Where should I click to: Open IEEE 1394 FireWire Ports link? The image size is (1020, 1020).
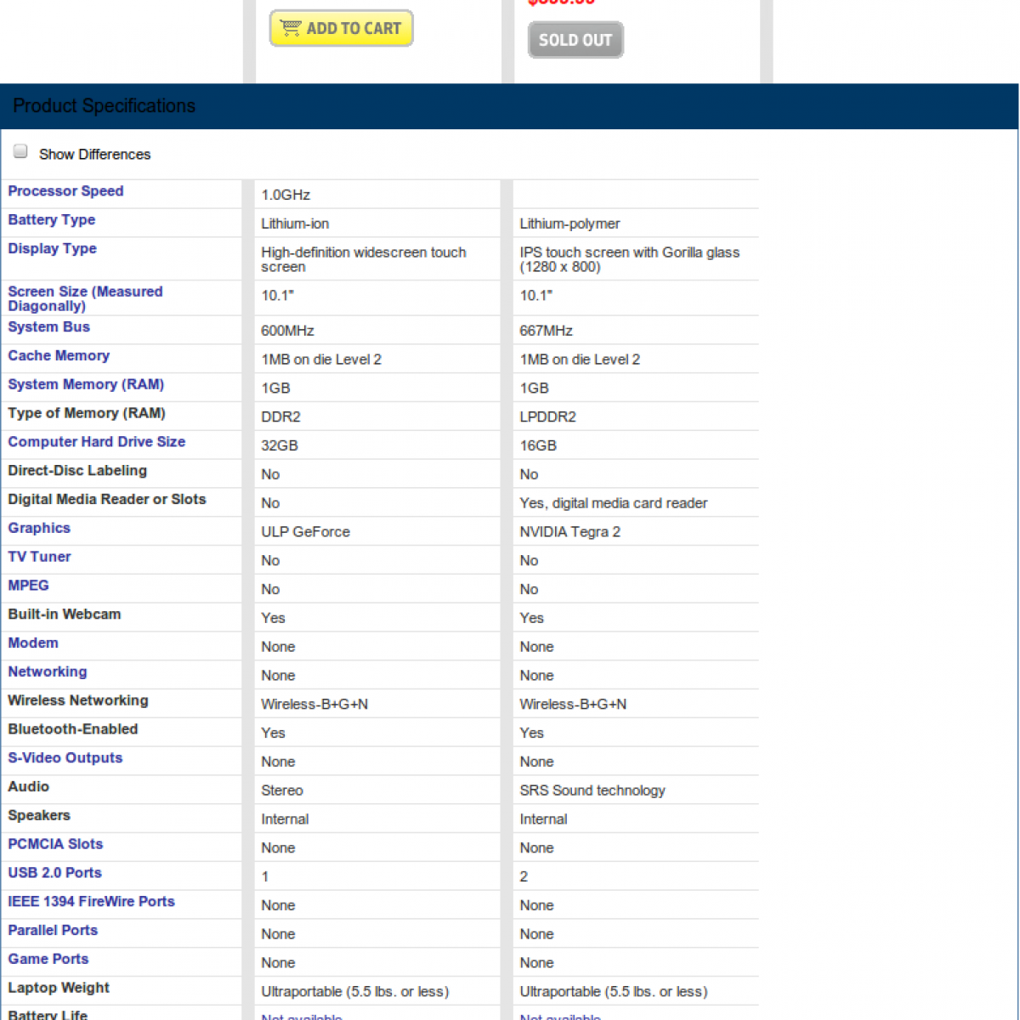click(92, 902)
